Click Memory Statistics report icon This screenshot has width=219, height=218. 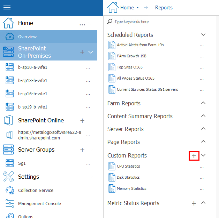[x=112, y=188]
